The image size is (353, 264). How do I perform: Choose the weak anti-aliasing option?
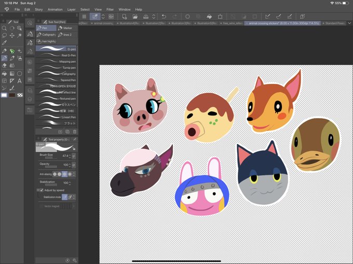(59, 174)
